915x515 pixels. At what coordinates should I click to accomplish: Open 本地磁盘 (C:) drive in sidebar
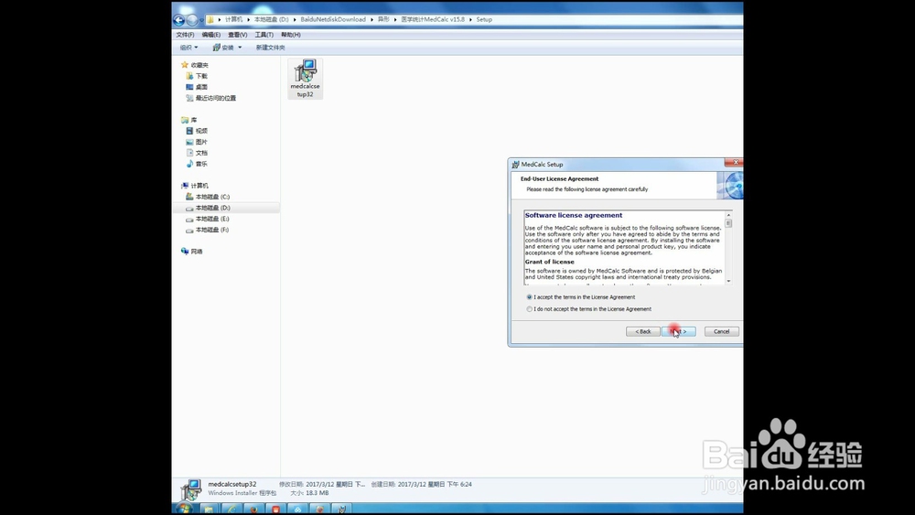pyautogui.click(x=208, y=197)
